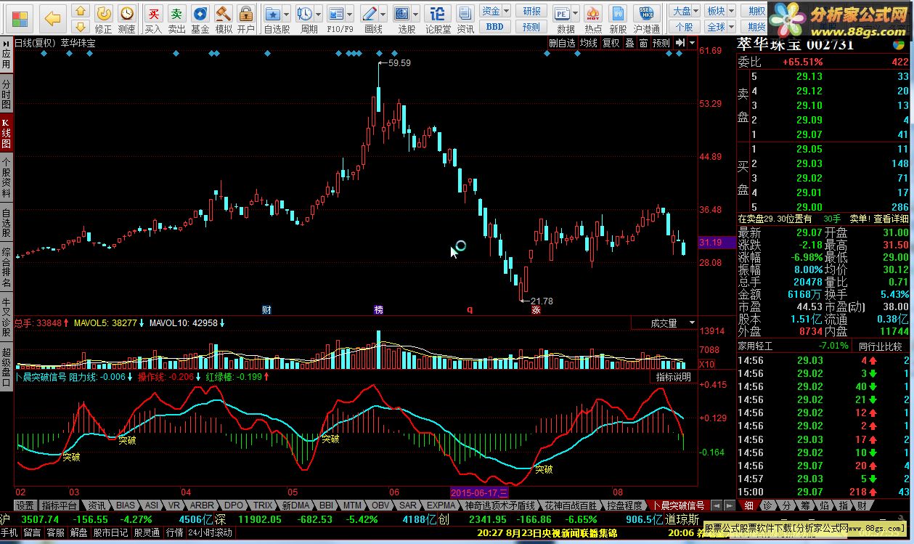This screenshot has height=544, width=914.
Task: Open the 资金 dropdown
Action: pyautogui.click(x=494, y=11)
